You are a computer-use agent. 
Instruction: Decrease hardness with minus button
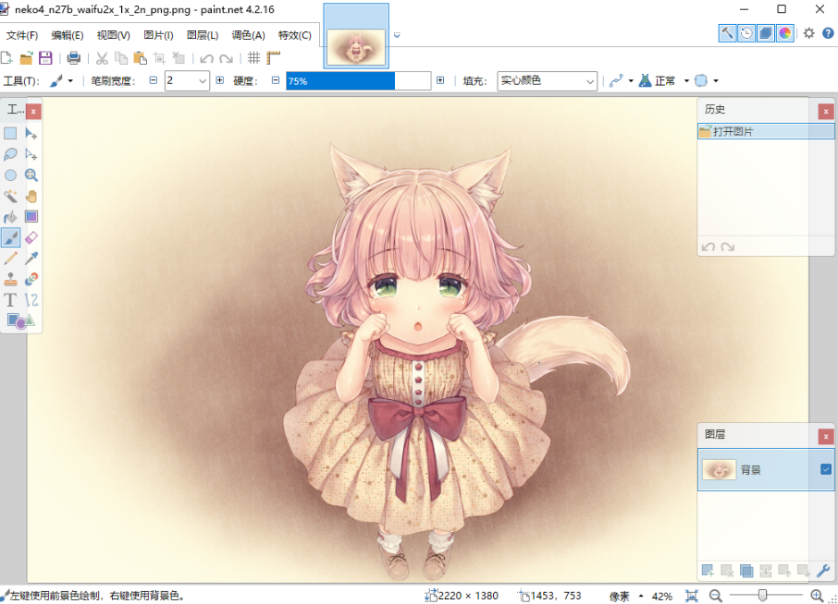click(276, 80)
